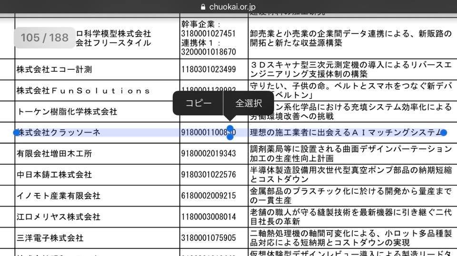The width and height of the screenshot is (457, 256).
Task: Tap the left selection handle at 株式会社クラッソーネ
Action: tap(16, 133)
